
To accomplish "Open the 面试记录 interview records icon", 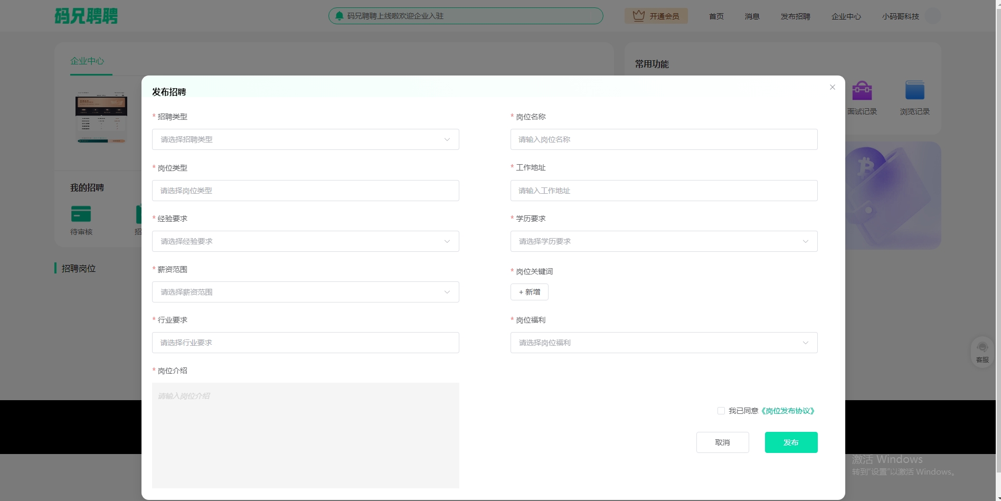I will coord(863,90).
